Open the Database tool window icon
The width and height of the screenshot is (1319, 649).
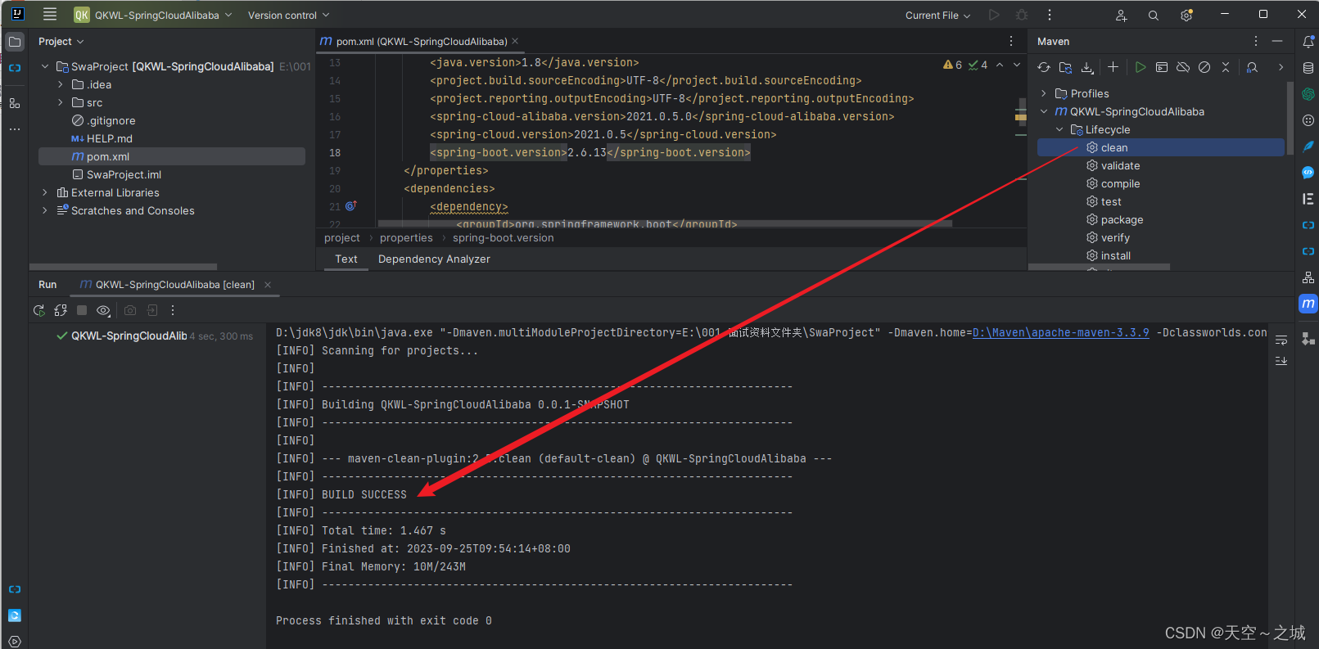click(1308, 68)
